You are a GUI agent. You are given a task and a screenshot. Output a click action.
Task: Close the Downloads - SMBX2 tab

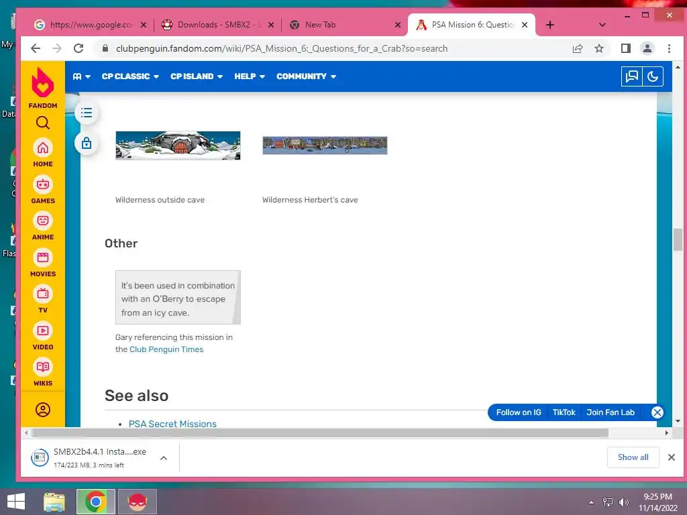point(271,25)
